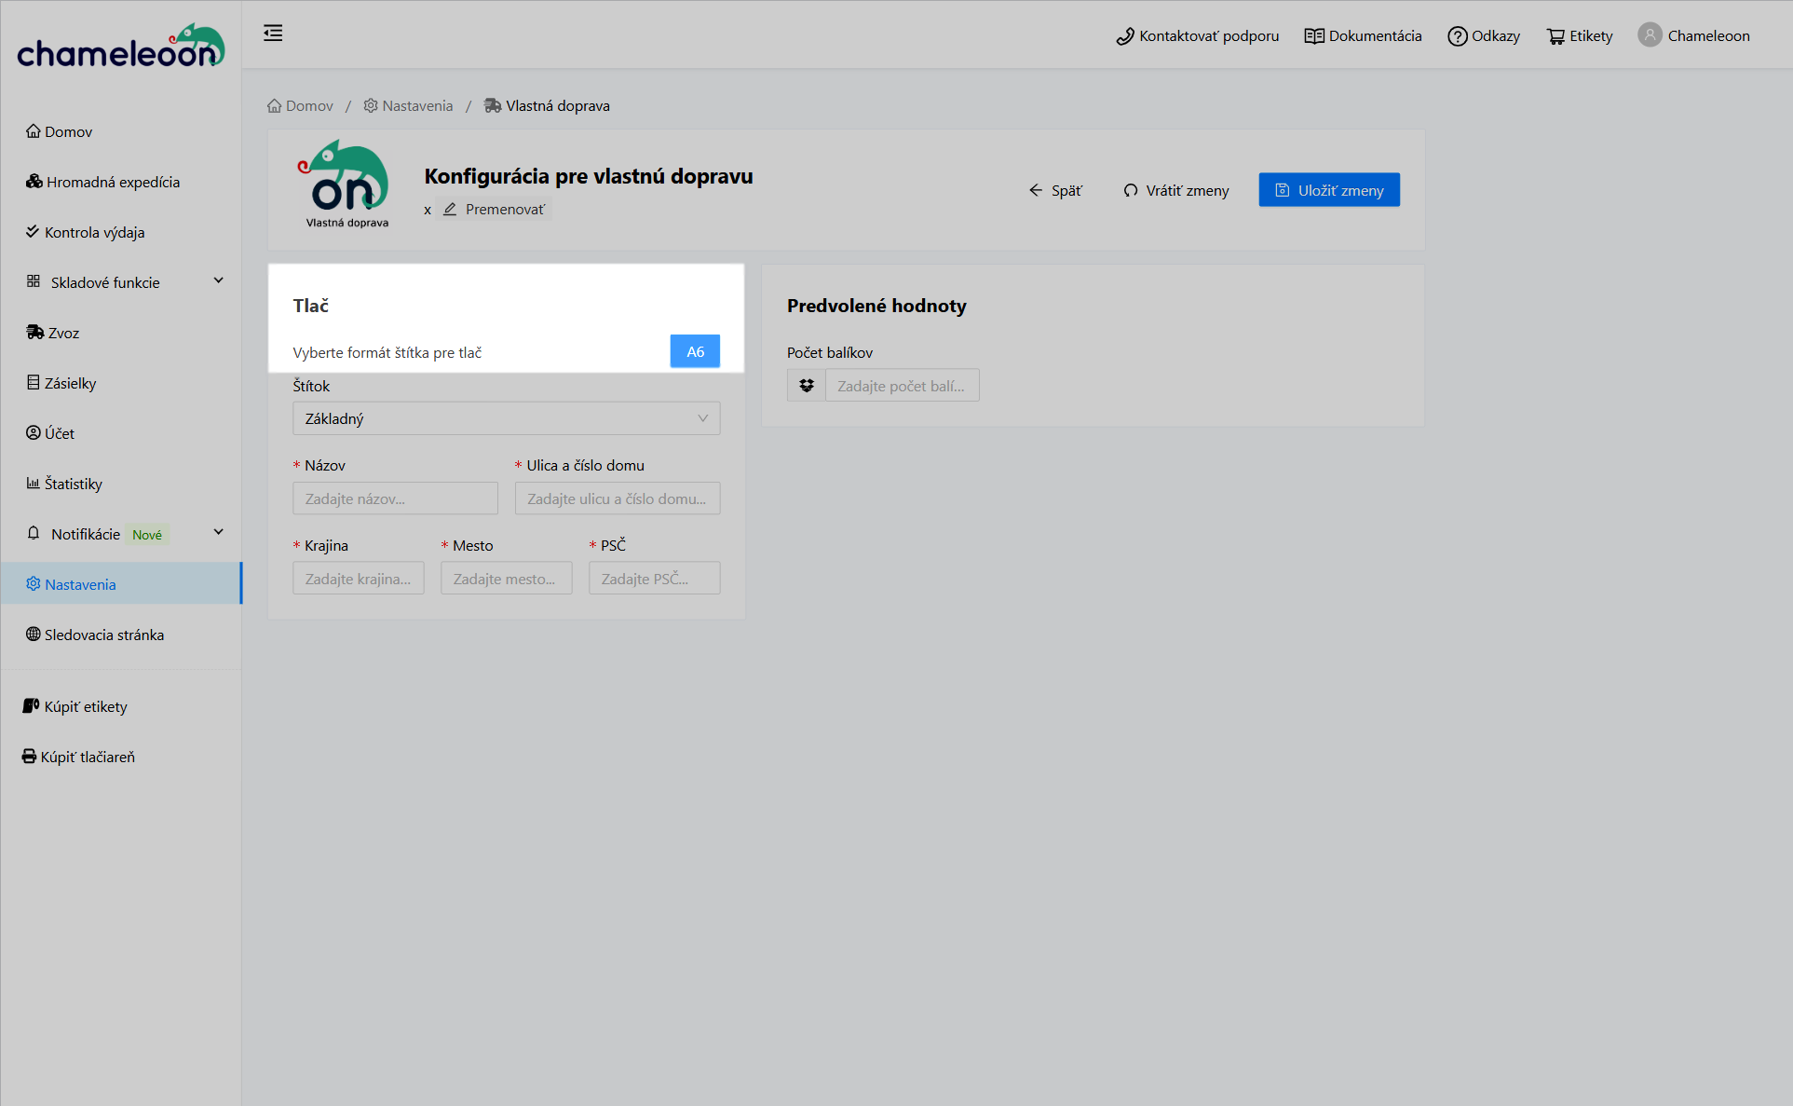Viewport: 1793px width, 1106px height.
Task: Click Uložiť zmeny button
Action: (x=1328, y=190)
